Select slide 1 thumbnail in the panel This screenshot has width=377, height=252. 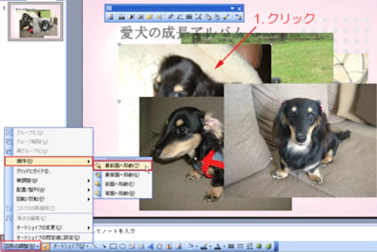point(35,22)
